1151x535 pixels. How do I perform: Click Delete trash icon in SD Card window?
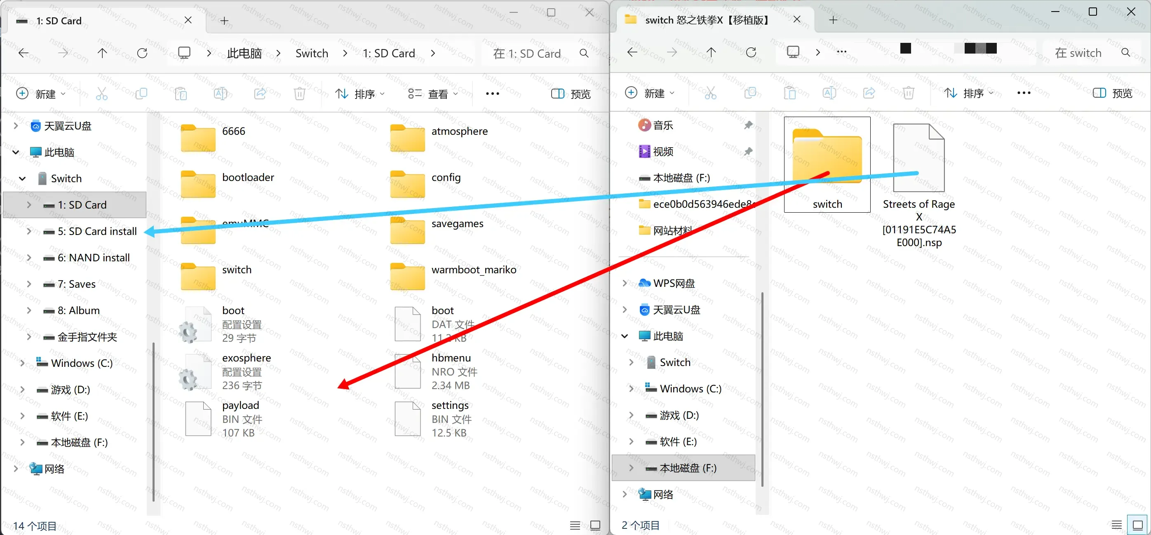[x=299, y=94]
